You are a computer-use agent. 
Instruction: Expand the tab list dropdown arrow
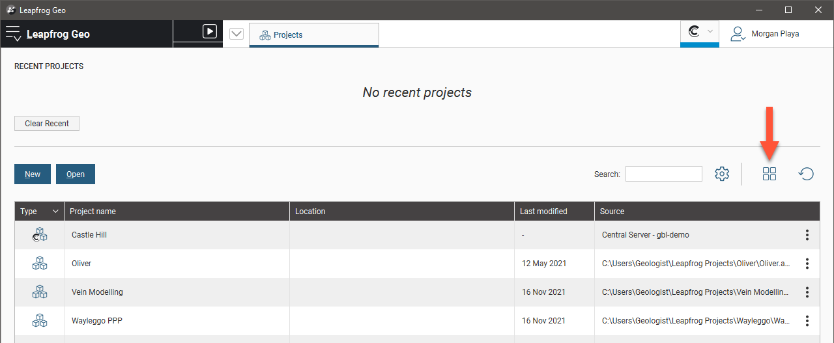[x=237, y=34]
